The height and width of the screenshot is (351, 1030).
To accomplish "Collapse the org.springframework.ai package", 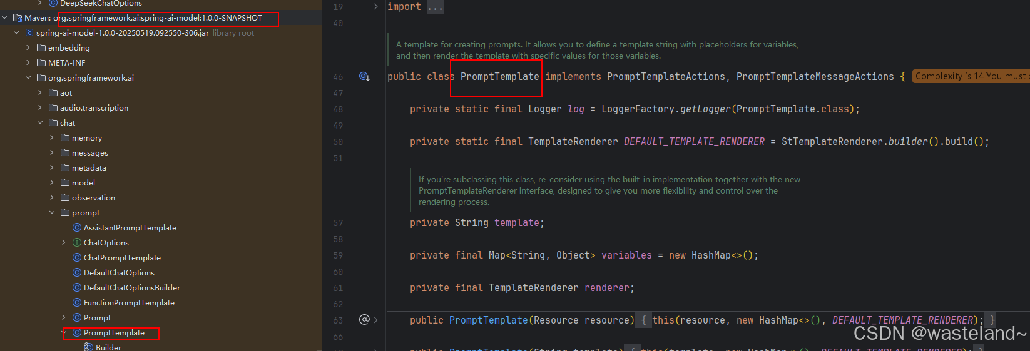I will pos(28,78).
